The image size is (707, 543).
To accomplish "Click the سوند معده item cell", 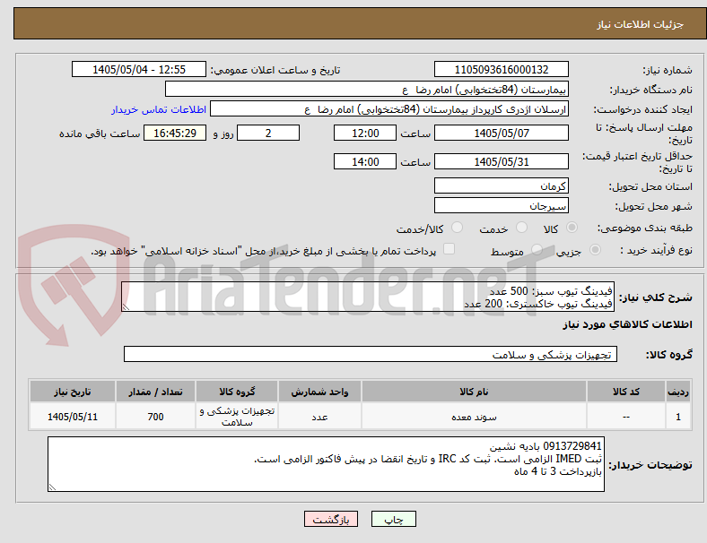I will (474, 417).
